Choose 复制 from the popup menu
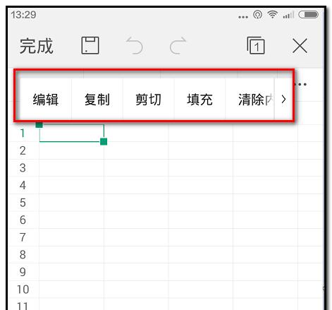This screenshot has height=310, width=332. point(97,100)
